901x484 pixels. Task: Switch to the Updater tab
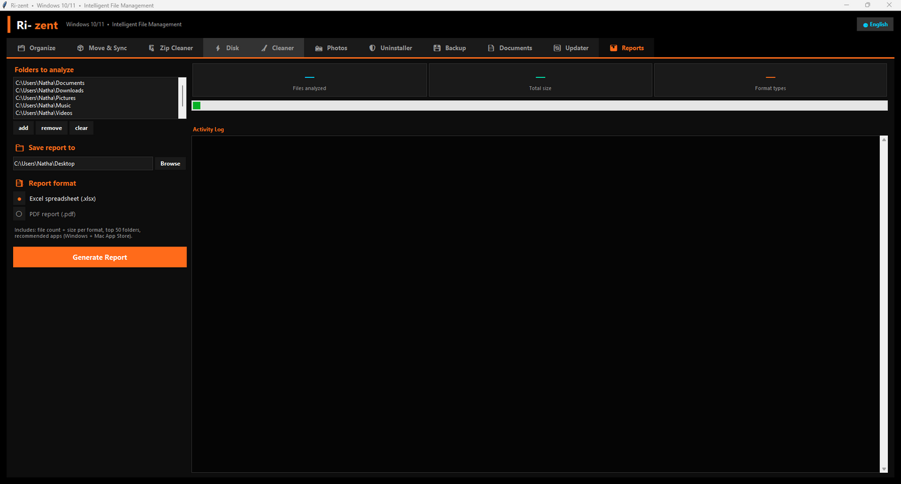(571, 48)
